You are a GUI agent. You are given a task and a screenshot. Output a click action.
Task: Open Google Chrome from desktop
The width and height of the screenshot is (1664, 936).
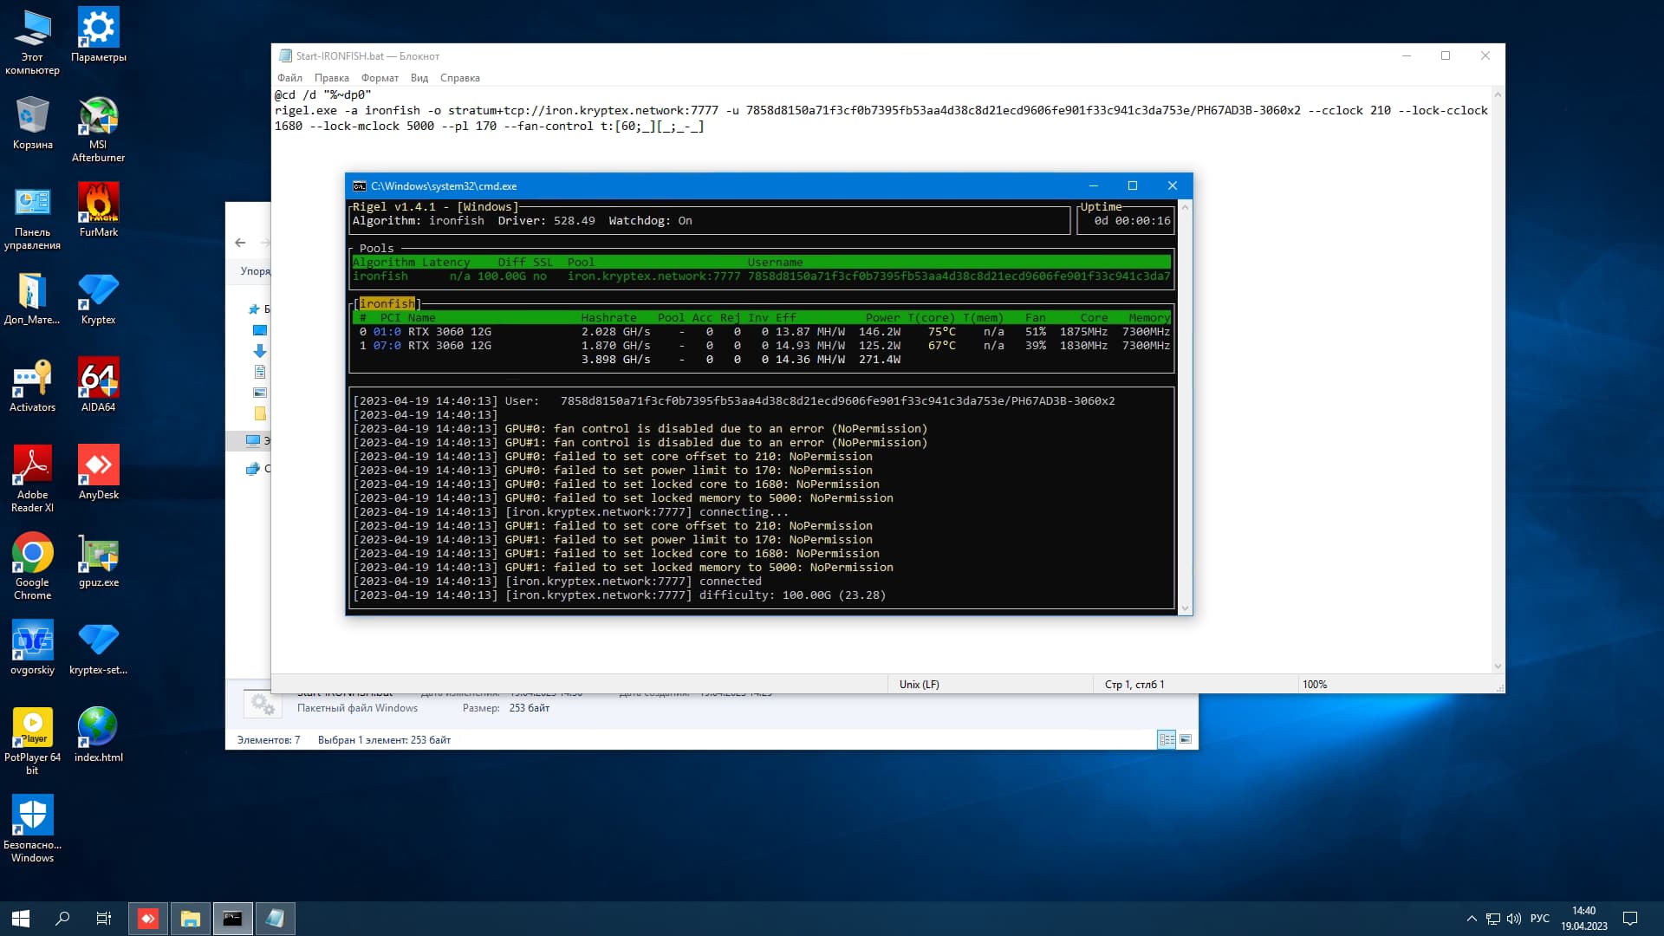(x=32, y=567)
